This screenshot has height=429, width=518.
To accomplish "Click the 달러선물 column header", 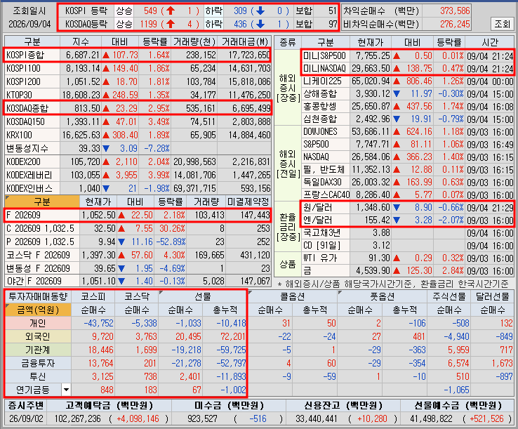I will 492,296.
